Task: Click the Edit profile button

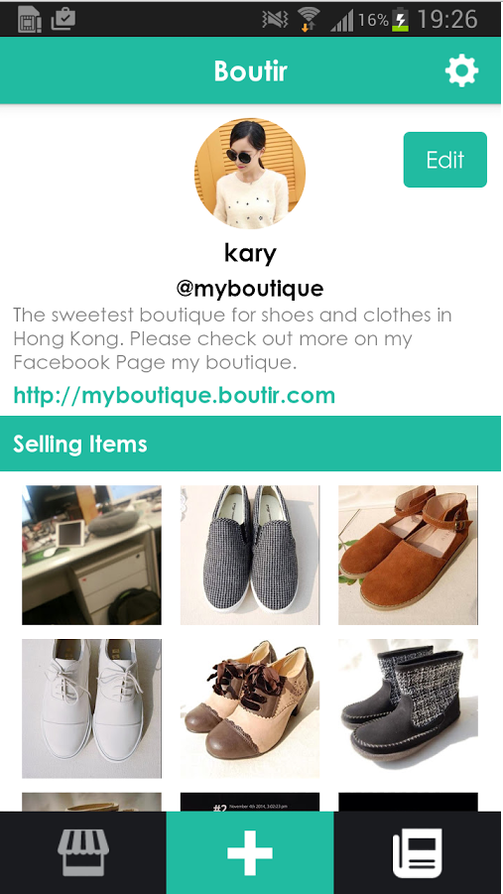Action: 444,160
